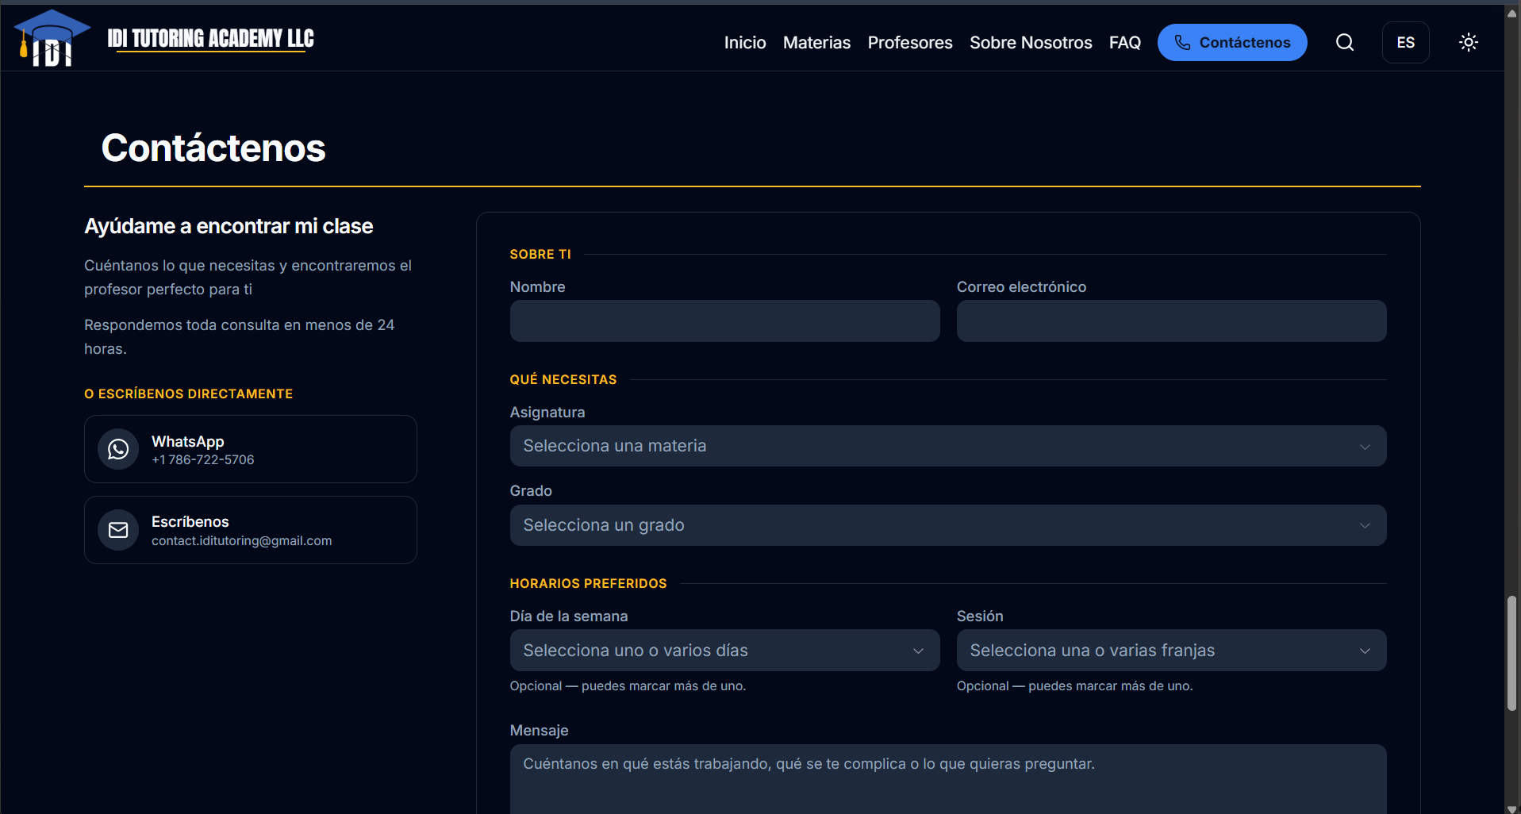Focus the Correo electrónico input field
The image size is (1521, 814).
click(x=1171, y=321)
